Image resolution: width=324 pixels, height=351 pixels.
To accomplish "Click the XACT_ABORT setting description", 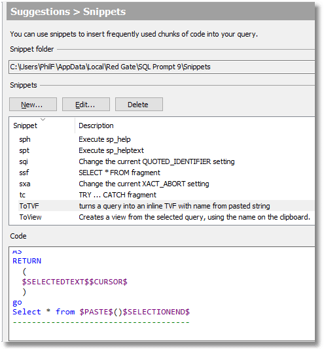I will pyautogui.click(x=144, y=184).
